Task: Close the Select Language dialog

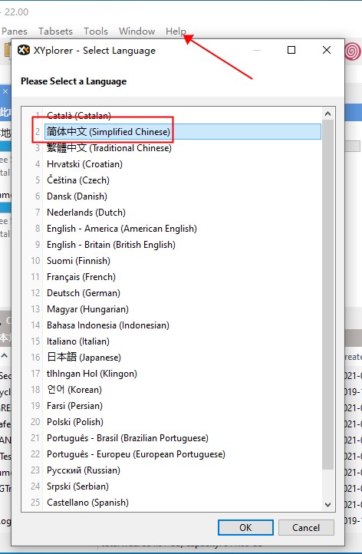Action: point(327,50)
